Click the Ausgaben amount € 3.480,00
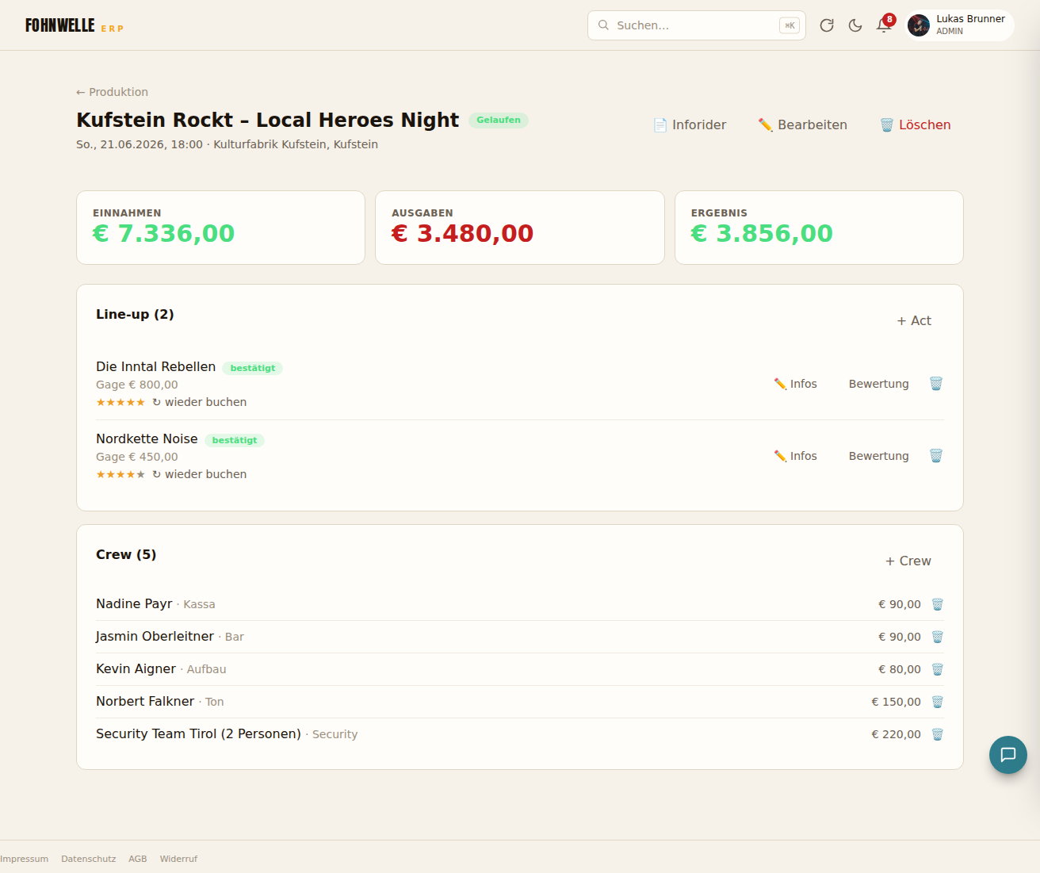The image size is (1040, 873). point(463,233)
